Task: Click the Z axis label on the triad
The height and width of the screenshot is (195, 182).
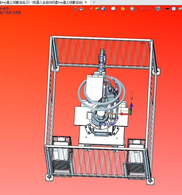Action: pyautogui.click(x=132, y=93)
